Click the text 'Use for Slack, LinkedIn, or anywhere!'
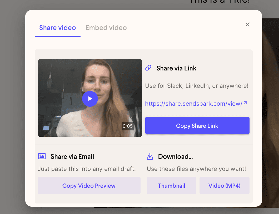This screenshot has height=214, width=279. point(197,86)
